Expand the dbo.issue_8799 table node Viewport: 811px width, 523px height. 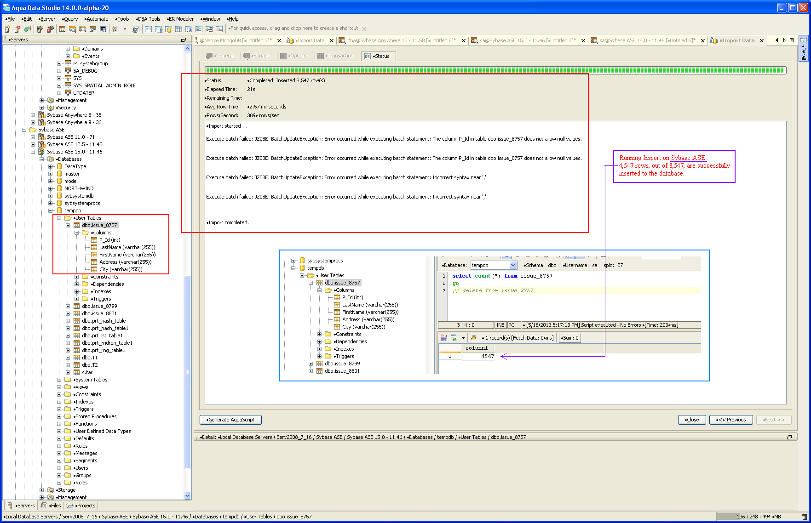click(x=68, y=306)
